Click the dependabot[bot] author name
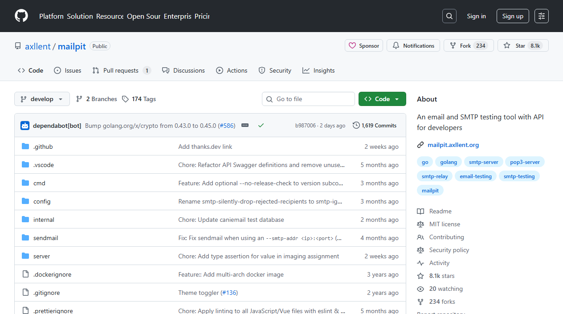The height and width of the screenshot is (314, 563). (x=57, y=126)
